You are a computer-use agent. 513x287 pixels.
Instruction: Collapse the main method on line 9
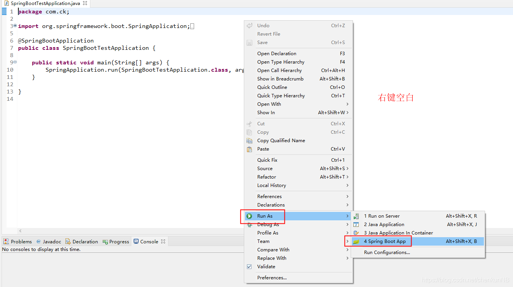click(15, 62)
